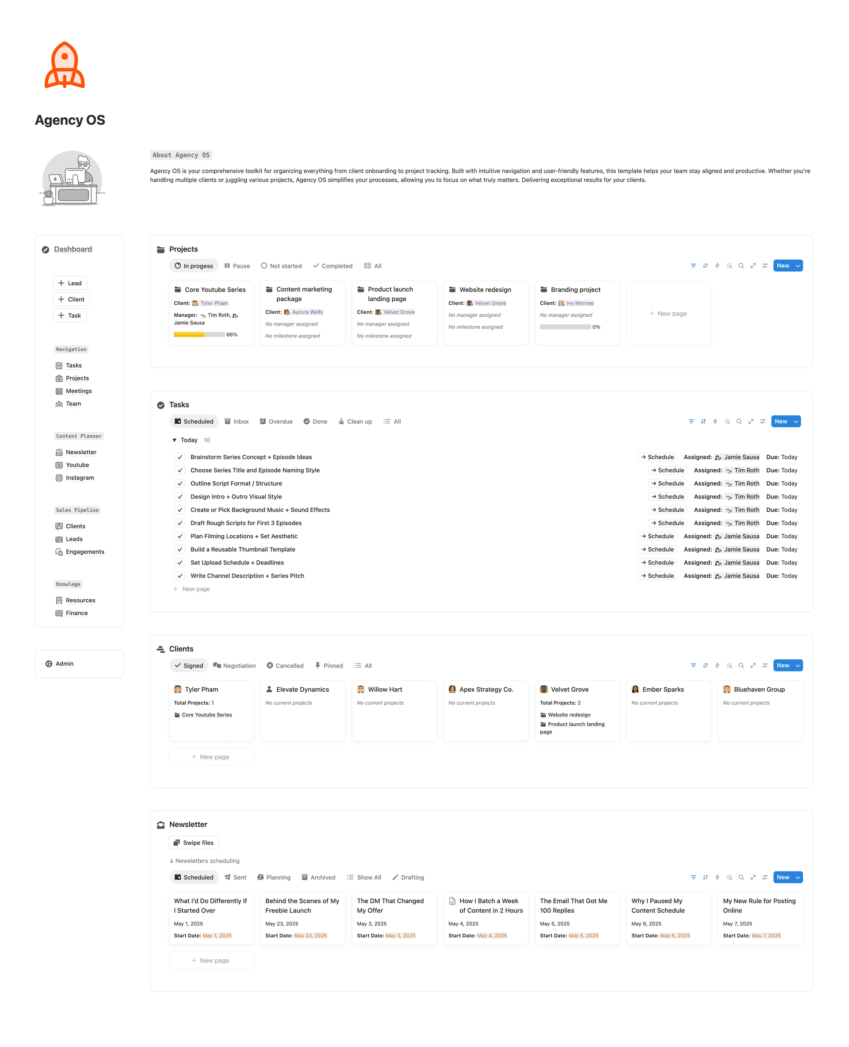Open the dropdown arrow beside Projects New button
This screenshot has width=849, height=1047.
[798, 266]
